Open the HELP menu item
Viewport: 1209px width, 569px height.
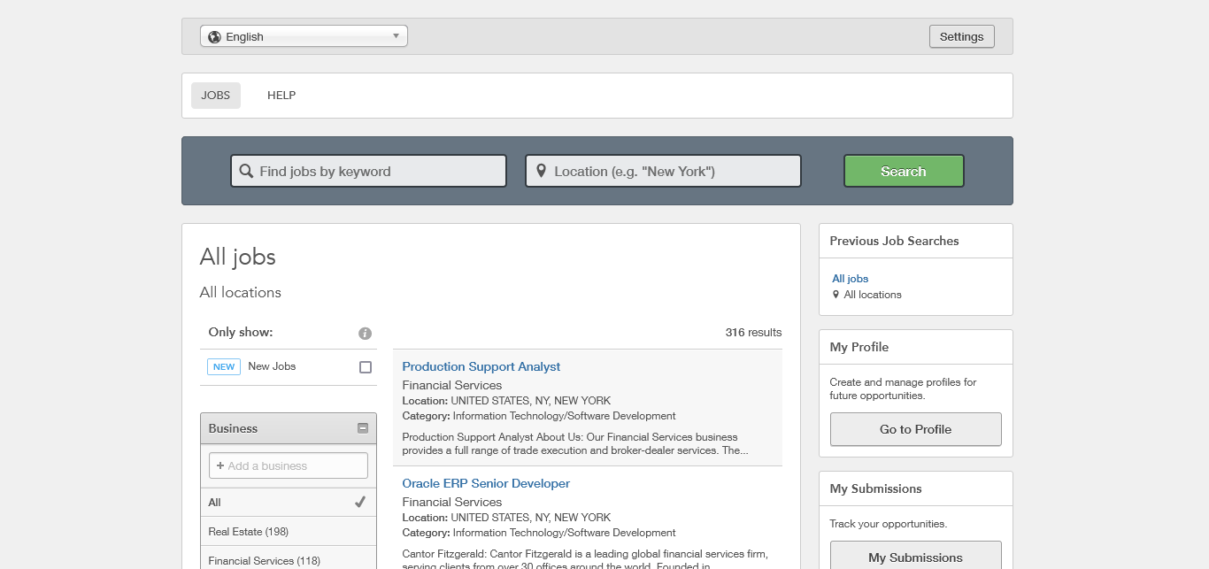pos(281,96)
